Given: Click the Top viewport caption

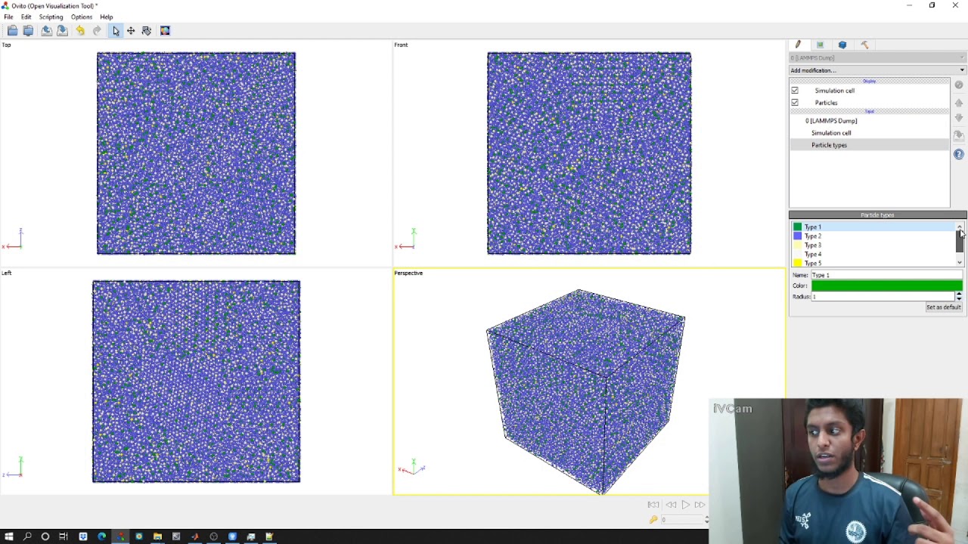Looking at the screenshot, I should [x=6, y=45].
